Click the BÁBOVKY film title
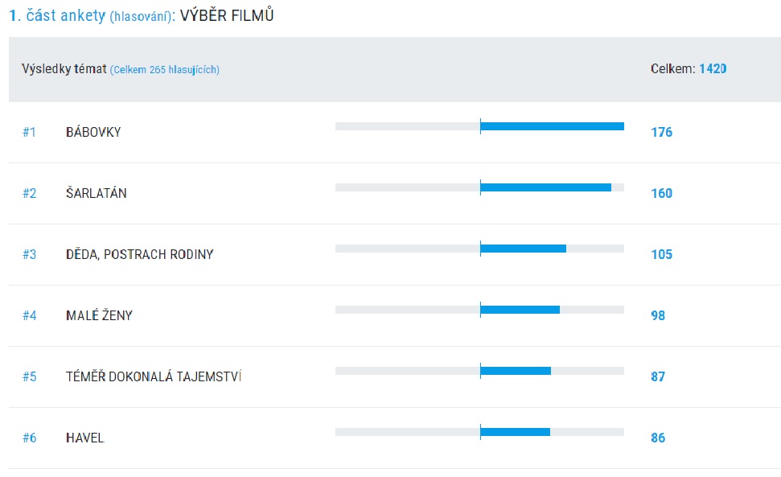Viewport: 781px width, 477px height. (93, 132)
